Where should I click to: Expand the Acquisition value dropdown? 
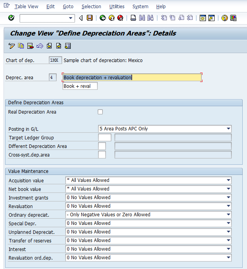(x=228, y=180)
